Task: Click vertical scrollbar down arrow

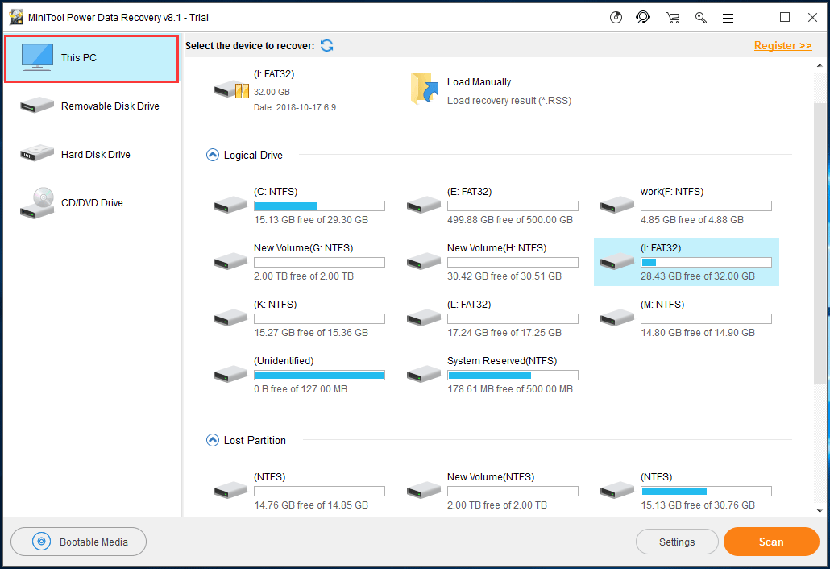Action: (x=820, y=511)
